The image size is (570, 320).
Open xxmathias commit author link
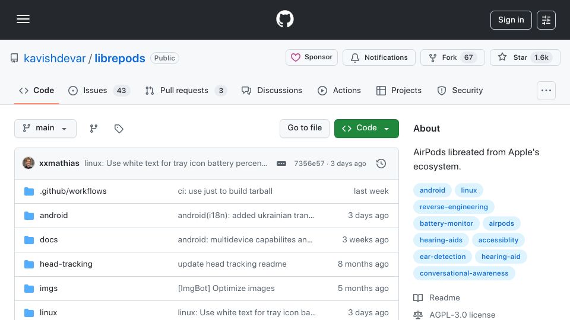59,164
